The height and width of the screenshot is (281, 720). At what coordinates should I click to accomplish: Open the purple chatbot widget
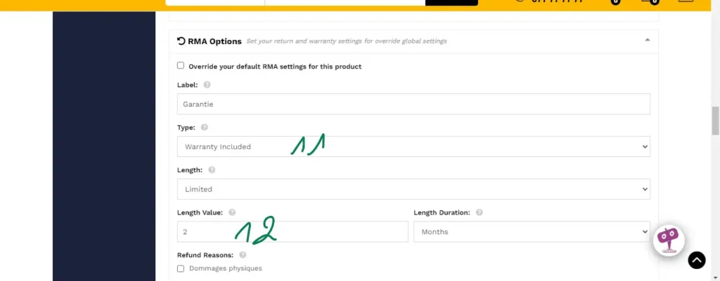click(x=668, y=240)
